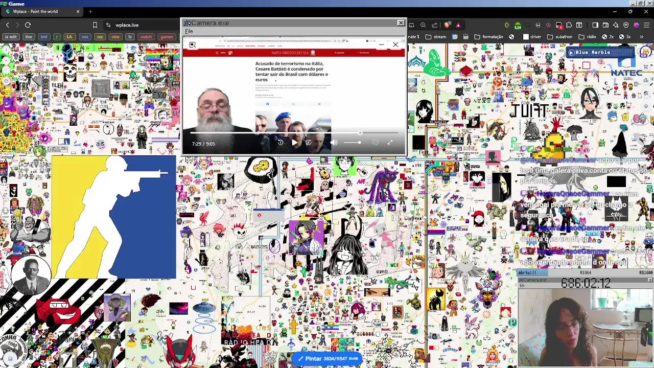Open Brave Rewards triangle icon
This screenshot has height=368, width=654.
click(x=458, y=25)
